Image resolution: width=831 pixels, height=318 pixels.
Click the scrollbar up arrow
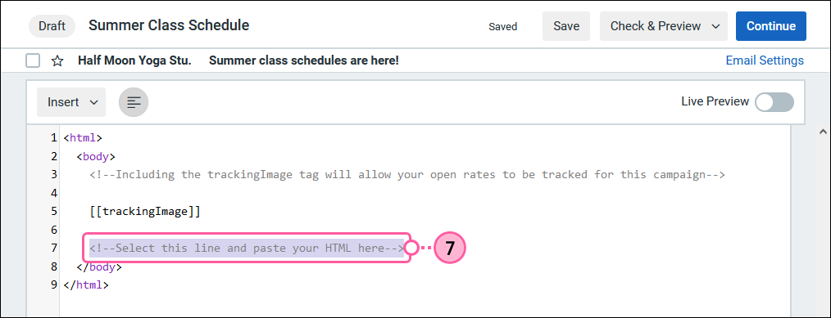pos(823,132)
